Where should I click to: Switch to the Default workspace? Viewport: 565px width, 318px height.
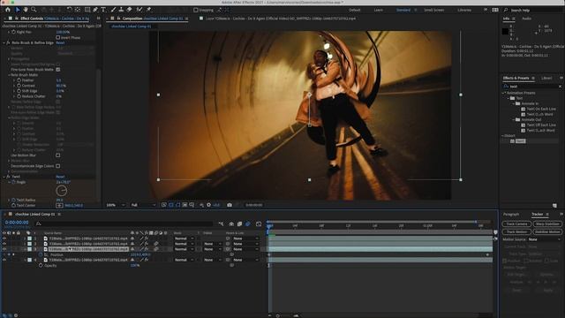click(355, 10)
